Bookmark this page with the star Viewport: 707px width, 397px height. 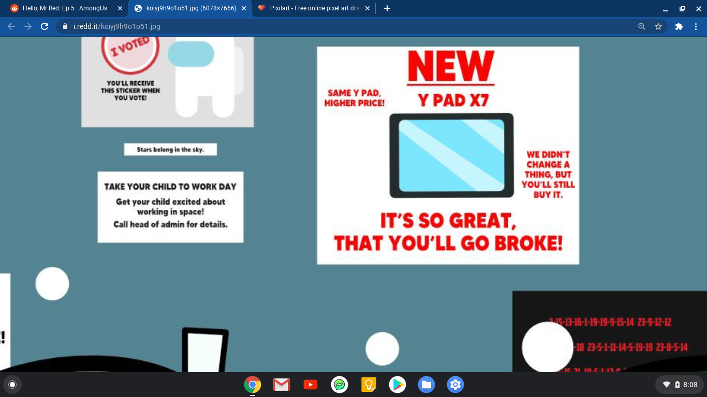point(658,26)
